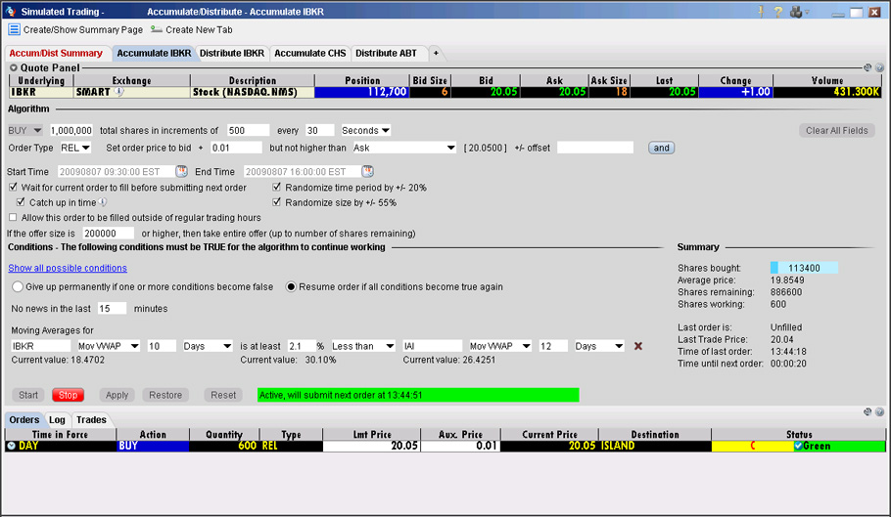Delete the moving average condition with red X
The image size is (891, 517).
click(x=638, y=346)
